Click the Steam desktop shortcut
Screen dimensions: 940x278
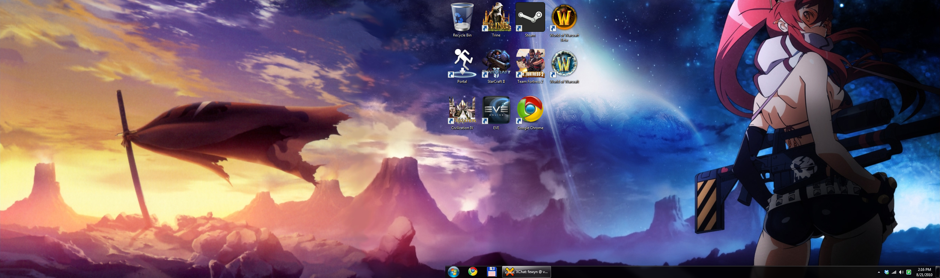(x=530, y=18)
